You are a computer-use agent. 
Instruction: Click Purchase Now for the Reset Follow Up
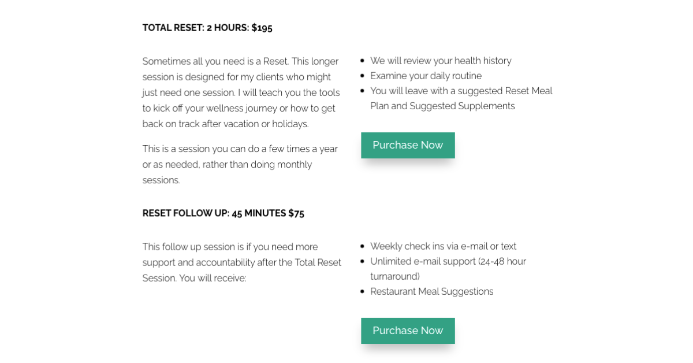point(408,331)
